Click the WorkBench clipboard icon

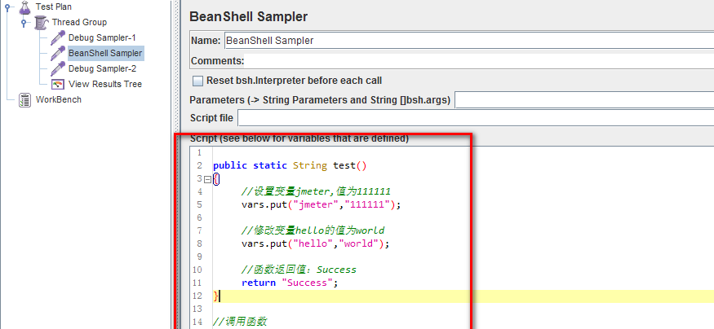24,99
